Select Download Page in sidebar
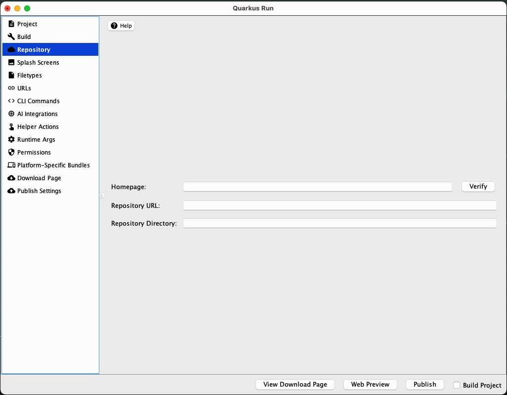The width and height of the screenshot is (507, 395). click(x=50, y=178)
